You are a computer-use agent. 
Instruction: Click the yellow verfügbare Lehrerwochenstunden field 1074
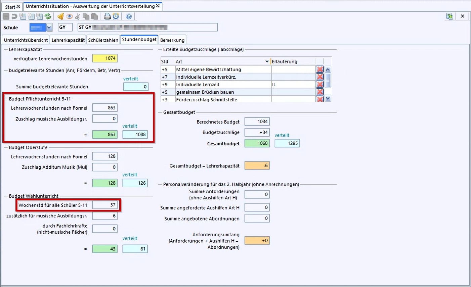pos(105,58)
